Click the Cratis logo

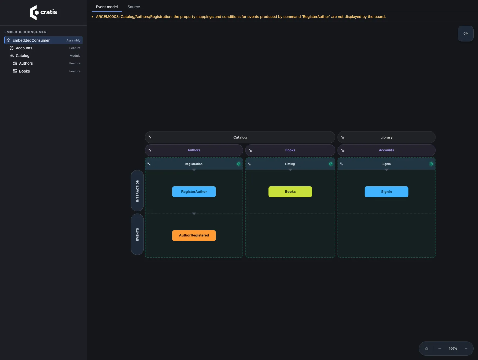click(x=43, y=12)
